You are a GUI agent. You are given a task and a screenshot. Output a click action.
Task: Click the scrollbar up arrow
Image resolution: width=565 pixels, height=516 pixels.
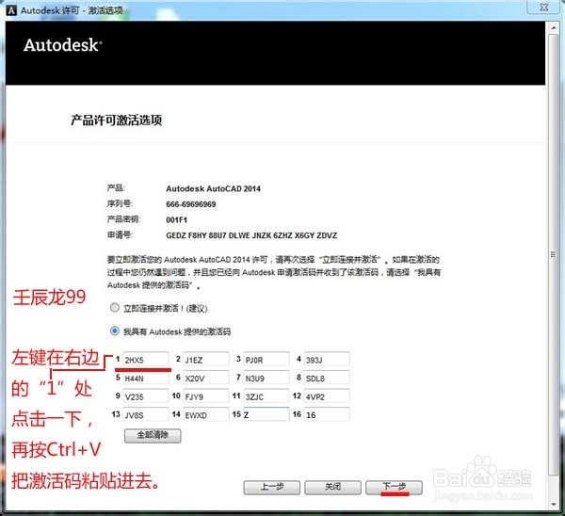tap(554, 27)
